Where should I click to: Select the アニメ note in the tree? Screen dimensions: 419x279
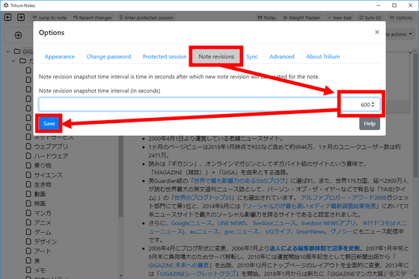[43, 223]
